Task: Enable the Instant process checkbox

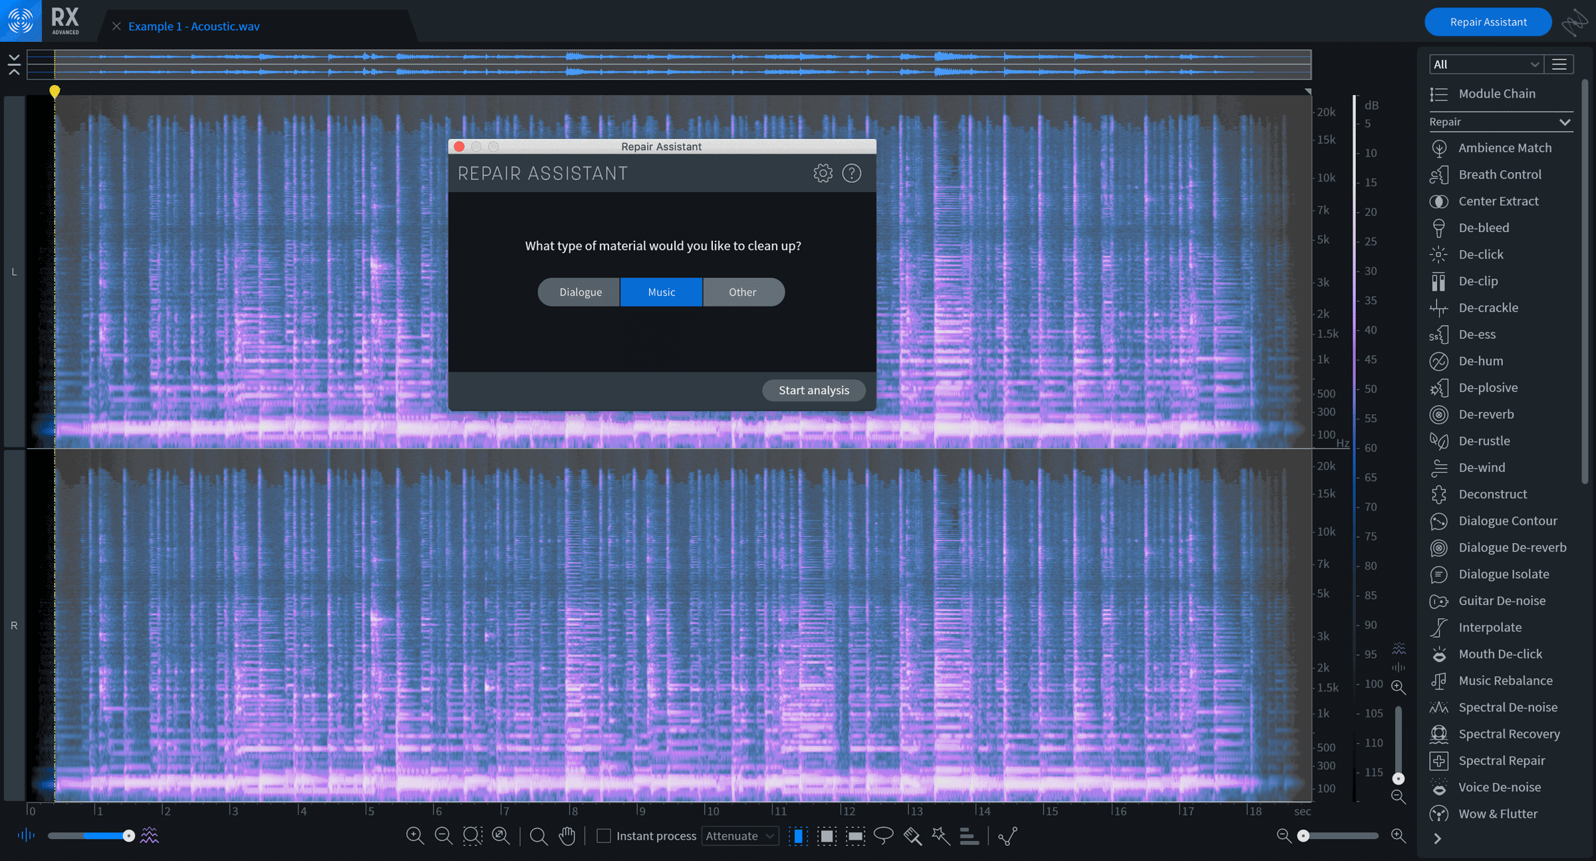Action: click(603, 836)
